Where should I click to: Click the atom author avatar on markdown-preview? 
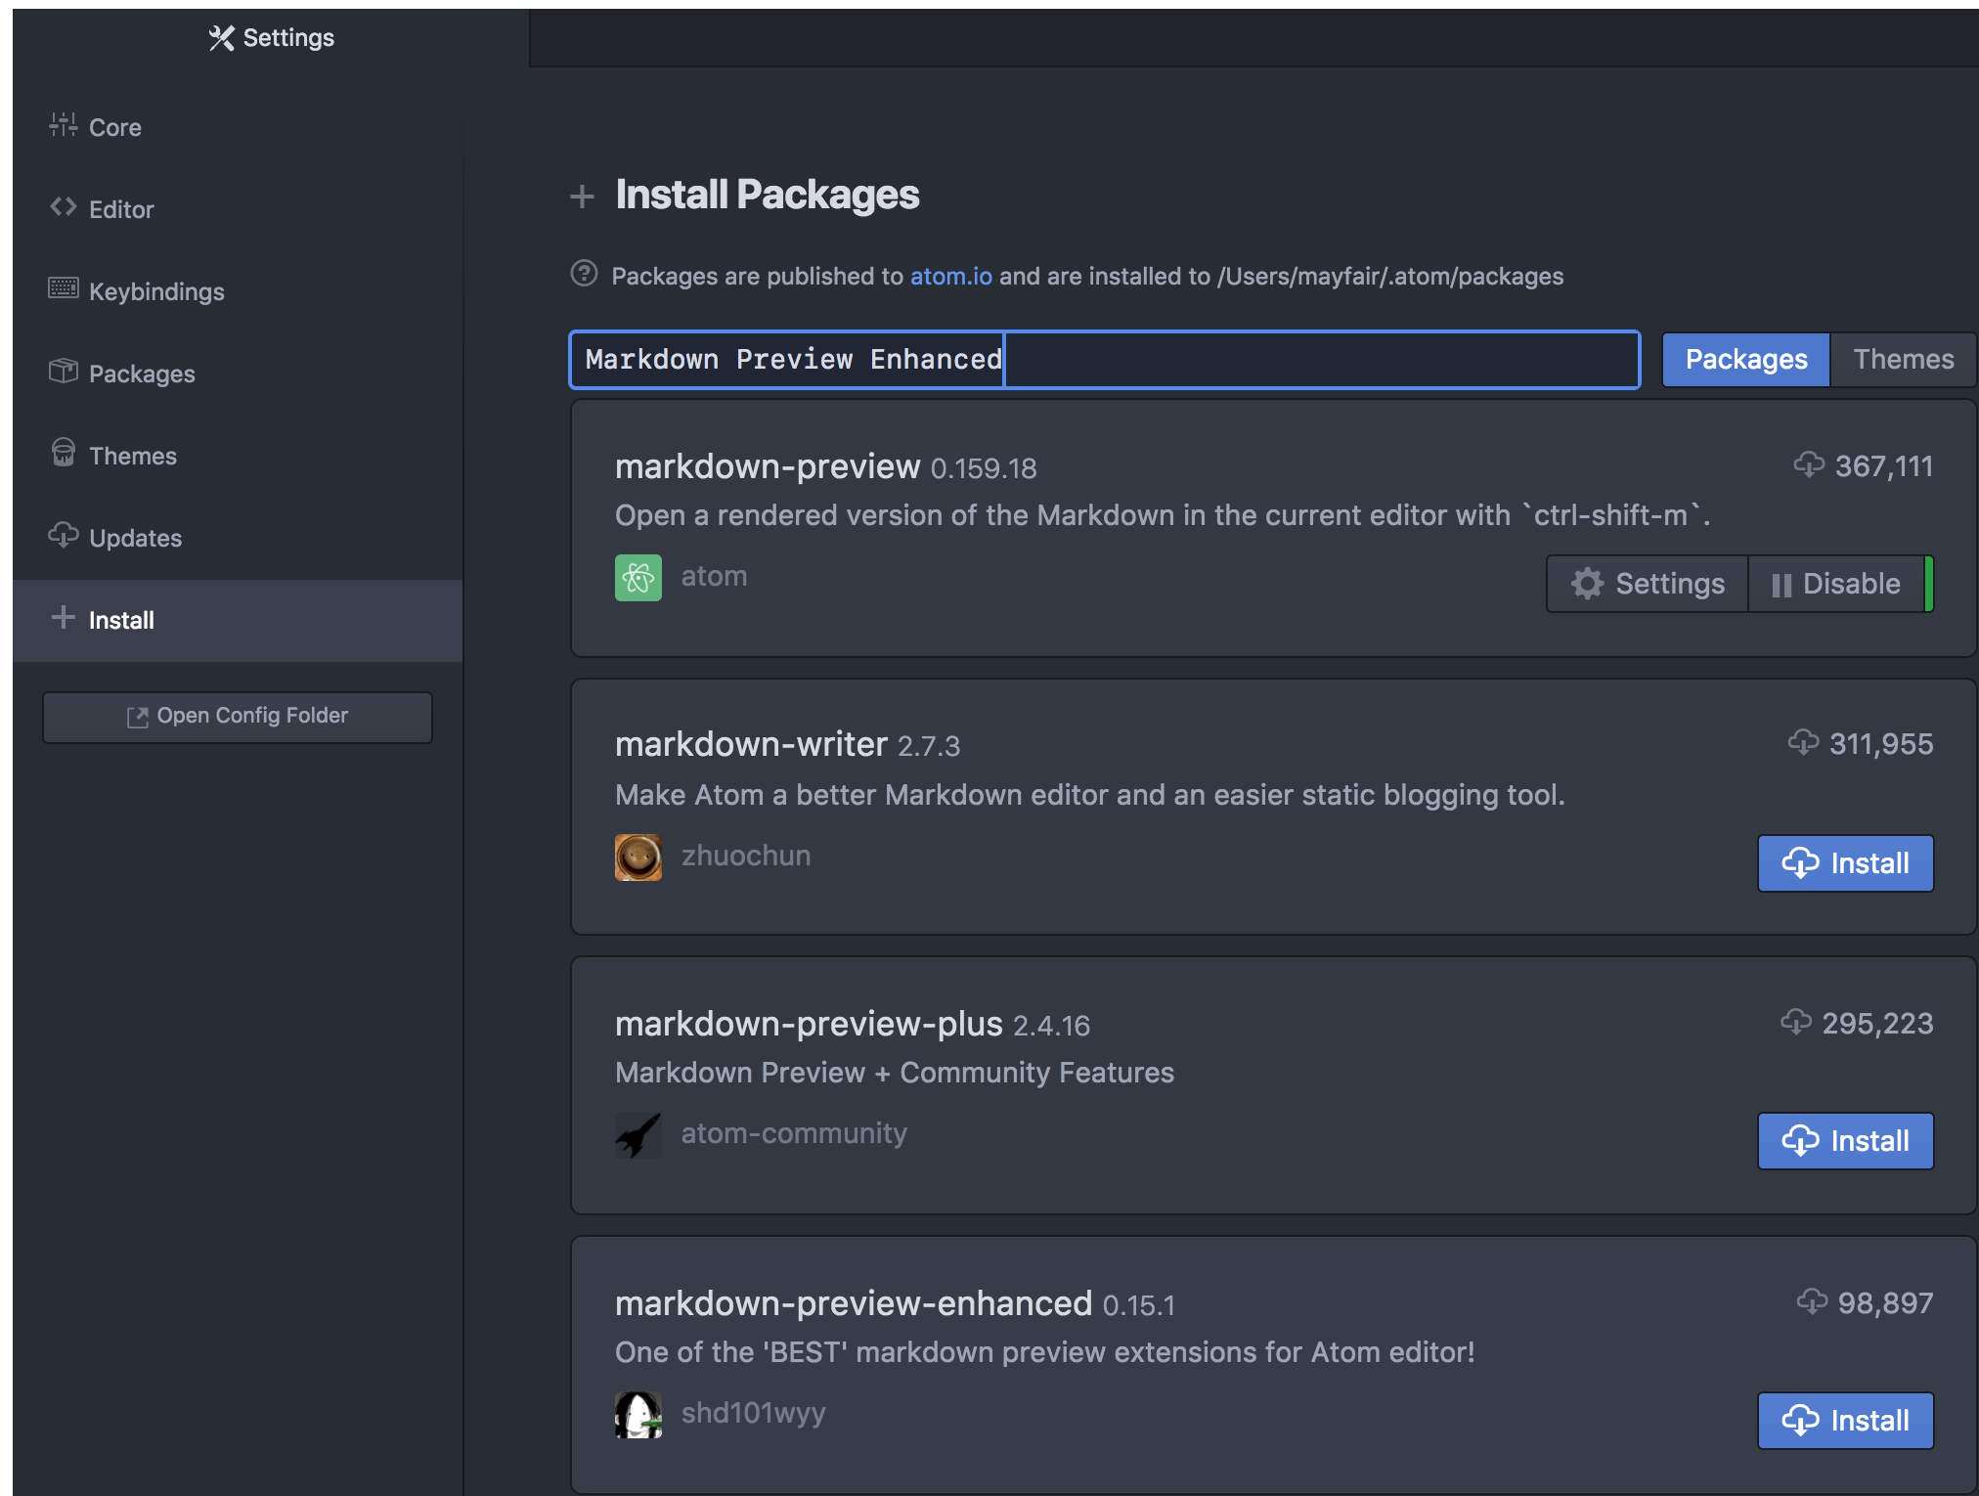[x=638, y=577]
